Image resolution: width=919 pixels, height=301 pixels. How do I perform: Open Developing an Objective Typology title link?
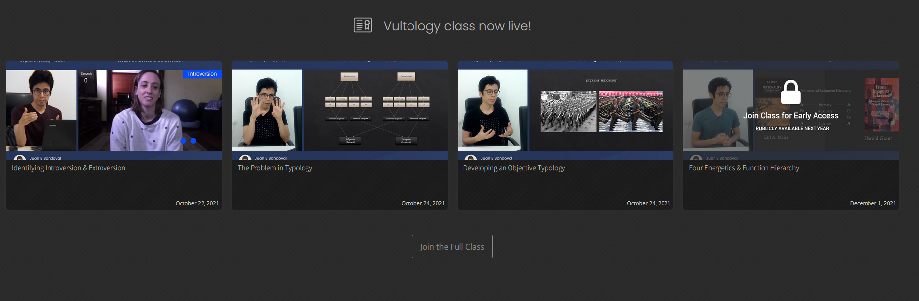(514, 168)
